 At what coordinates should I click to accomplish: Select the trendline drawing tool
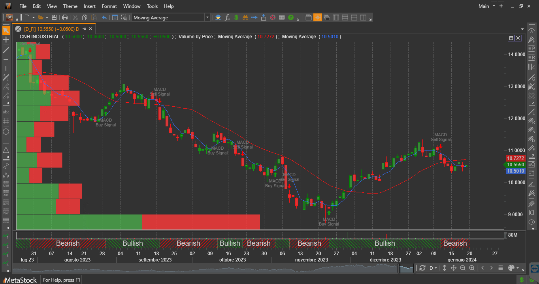[x=6, y=50]
